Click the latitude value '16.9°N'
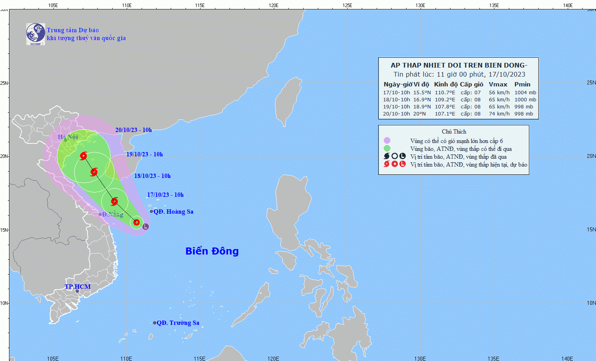Viewport: 596px width, 361px height. click(x=422, y=100)
